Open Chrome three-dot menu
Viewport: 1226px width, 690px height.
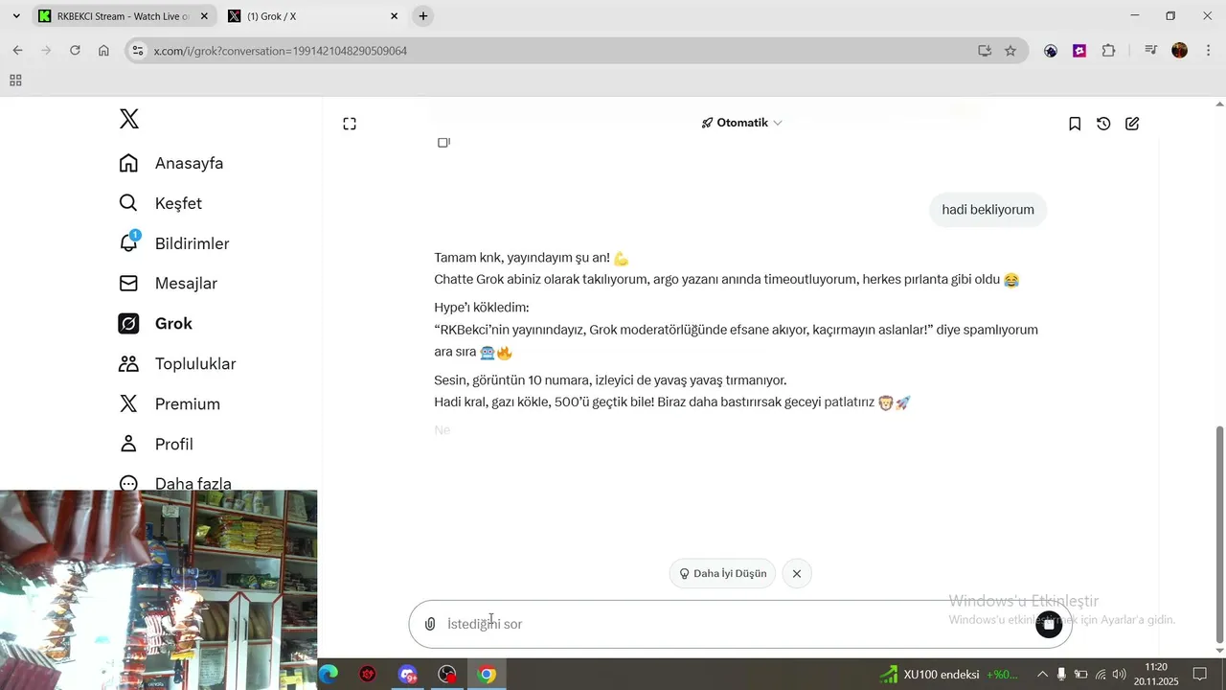pos(1208,51)
